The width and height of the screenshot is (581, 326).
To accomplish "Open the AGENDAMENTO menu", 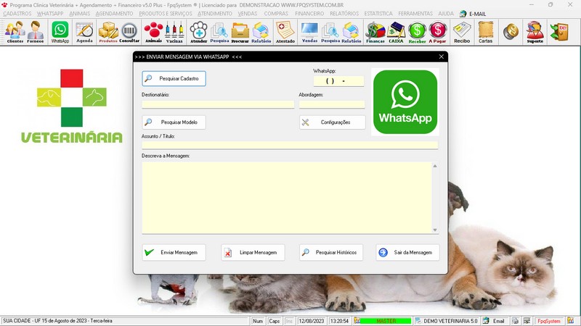I will coord(114,13).
